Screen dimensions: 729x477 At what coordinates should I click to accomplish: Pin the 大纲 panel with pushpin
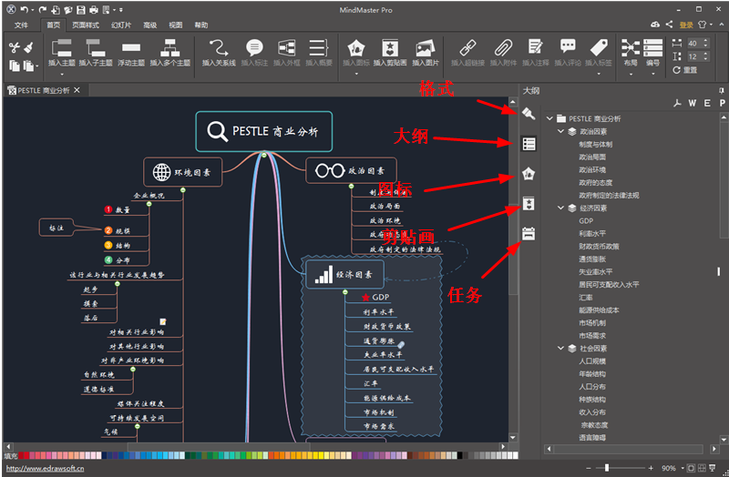pos(721,90)
